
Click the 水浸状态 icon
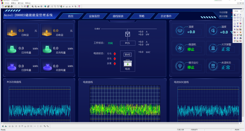213,66
